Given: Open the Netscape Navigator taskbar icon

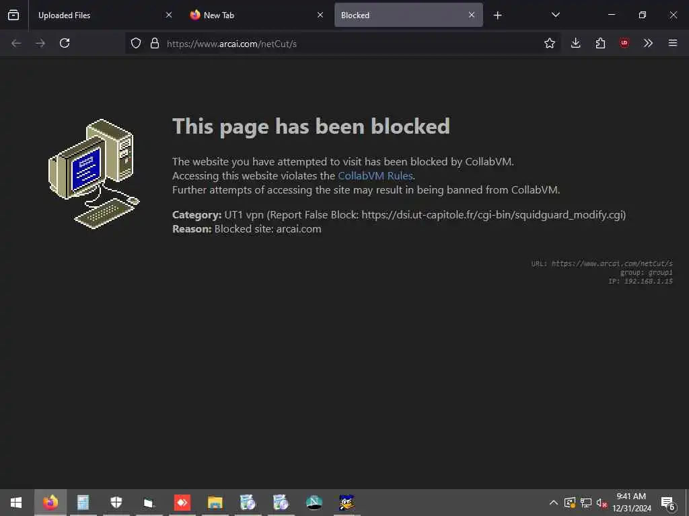Looking at the screenshot, I should (314, 503).
